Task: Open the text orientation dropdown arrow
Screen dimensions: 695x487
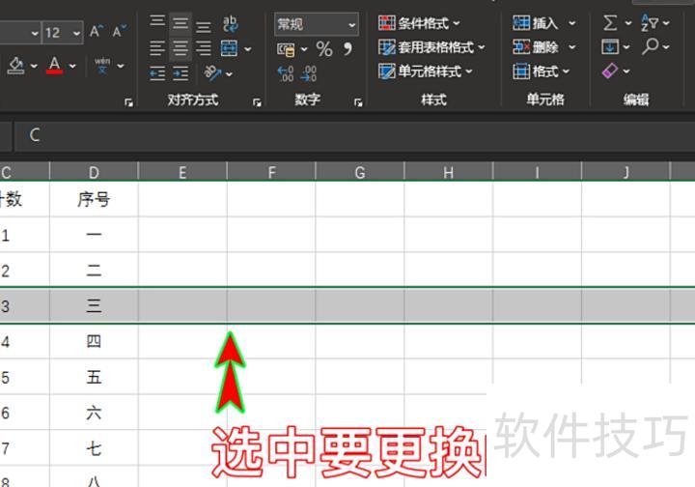Action: click(x=229, y=74)
